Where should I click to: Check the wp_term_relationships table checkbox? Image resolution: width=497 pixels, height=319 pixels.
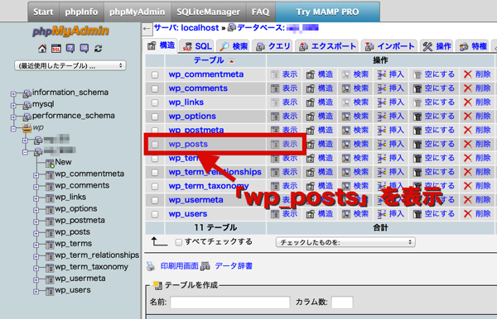point(155,173)
